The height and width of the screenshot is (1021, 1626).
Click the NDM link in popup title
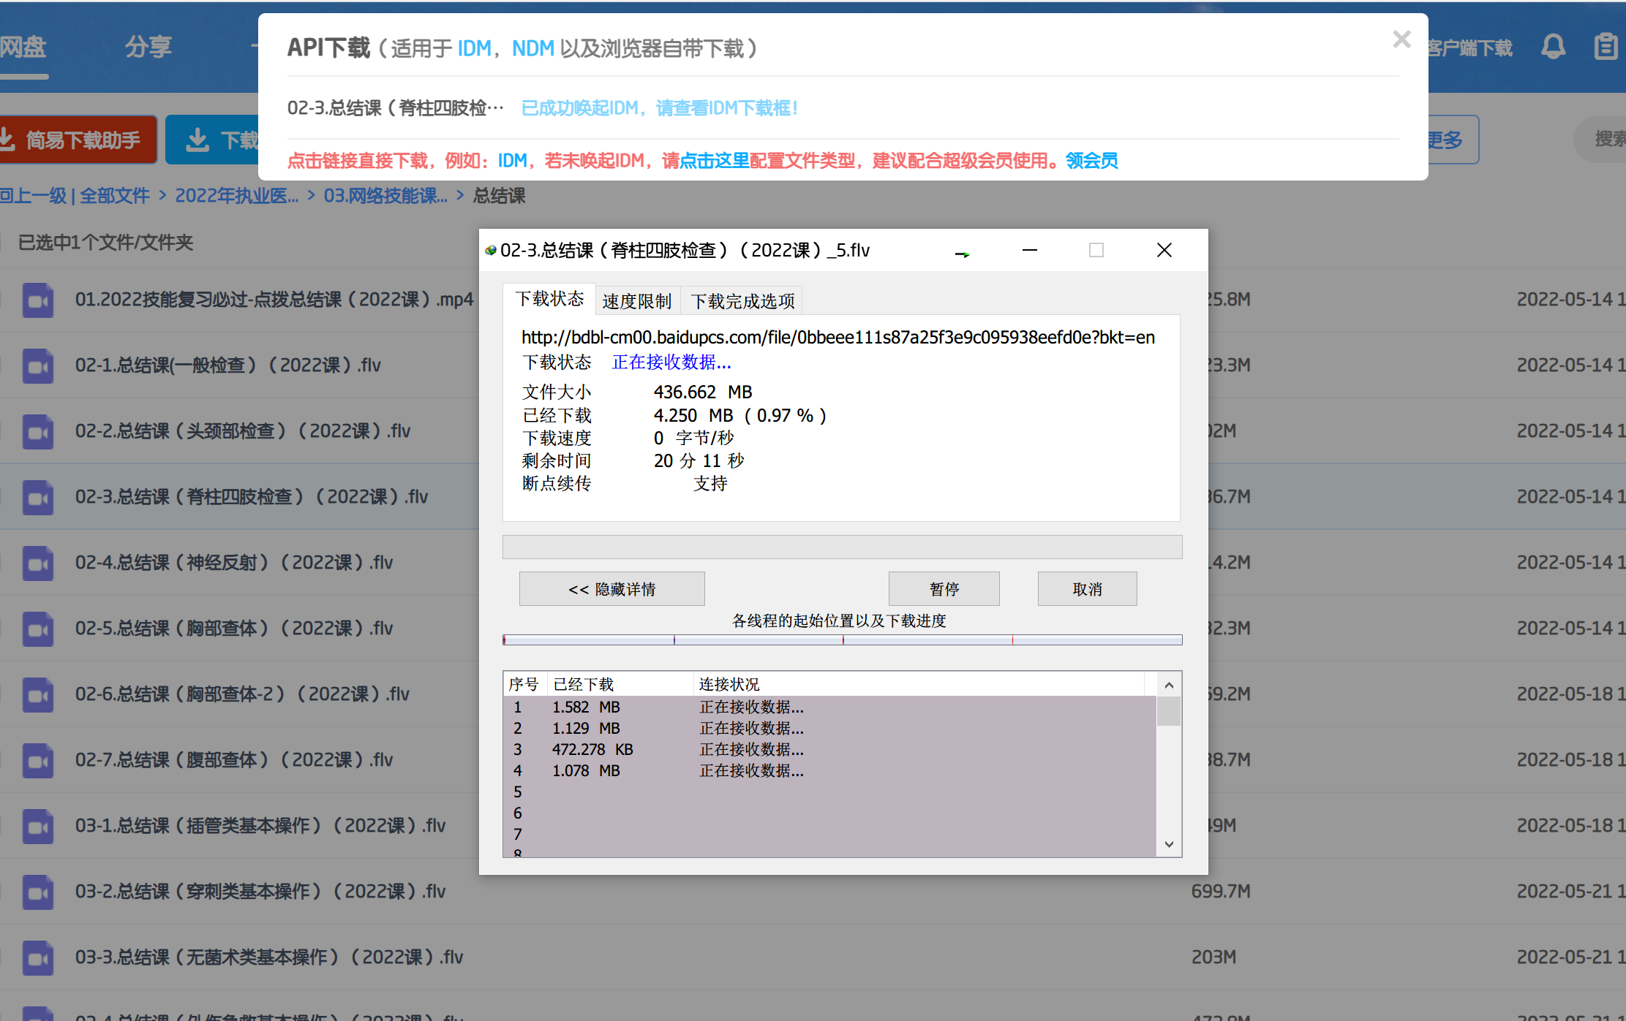tap(532, 49)
